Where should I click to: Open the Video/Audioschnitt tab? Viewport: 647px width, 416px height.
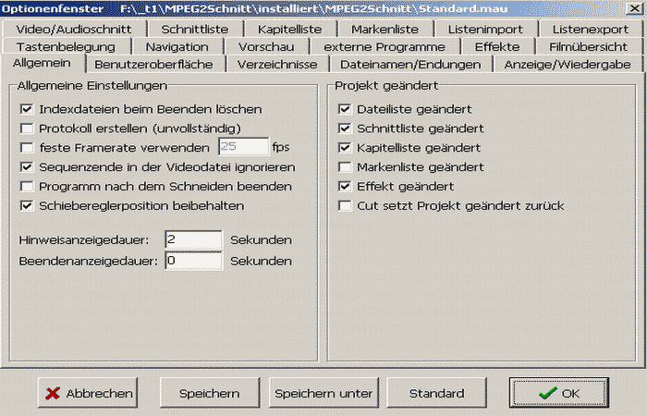pos(75,29)
